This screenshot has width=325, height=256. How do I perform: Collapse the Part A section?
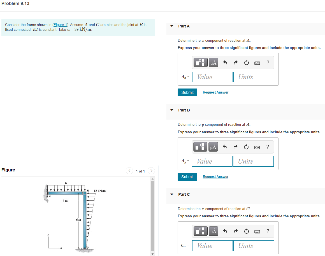click(x=172, y=26)
